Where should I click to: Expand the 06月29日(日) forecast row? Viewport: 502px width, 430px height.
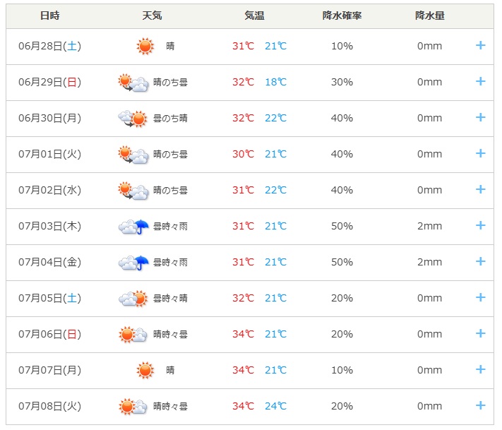(x=480, y=81)
